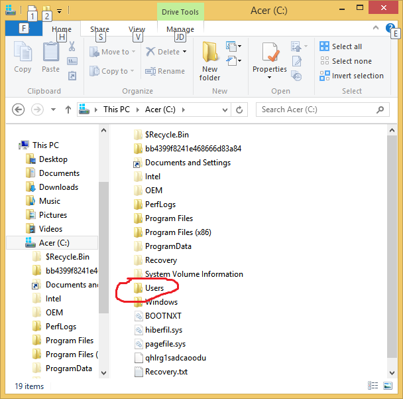The width and height of the screenshot is (403, 399).
Task: Click the search magnifier icon
Action: pyautogui.click(x=380, y=110)
